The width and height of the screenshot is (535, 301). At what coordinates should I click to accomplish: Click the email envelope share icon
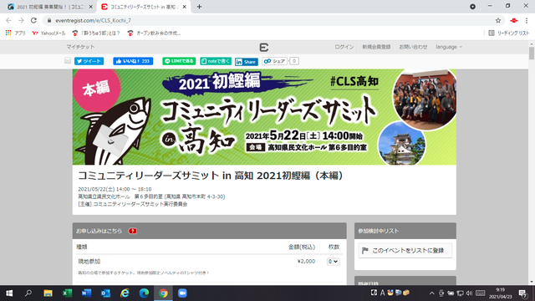[68, 61]
